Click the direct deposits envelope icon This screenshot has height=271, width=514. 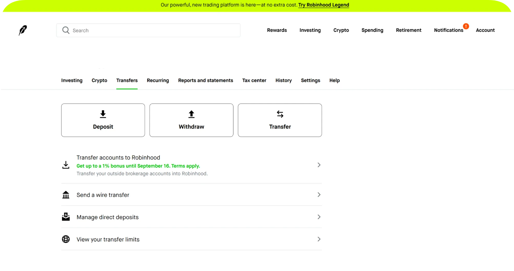click(x=66, y=217)
